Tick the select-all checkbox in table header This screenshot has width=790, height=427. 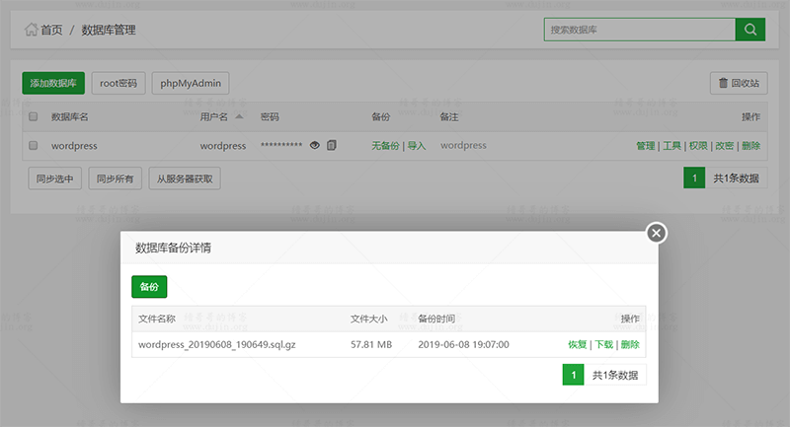point(34,116)
